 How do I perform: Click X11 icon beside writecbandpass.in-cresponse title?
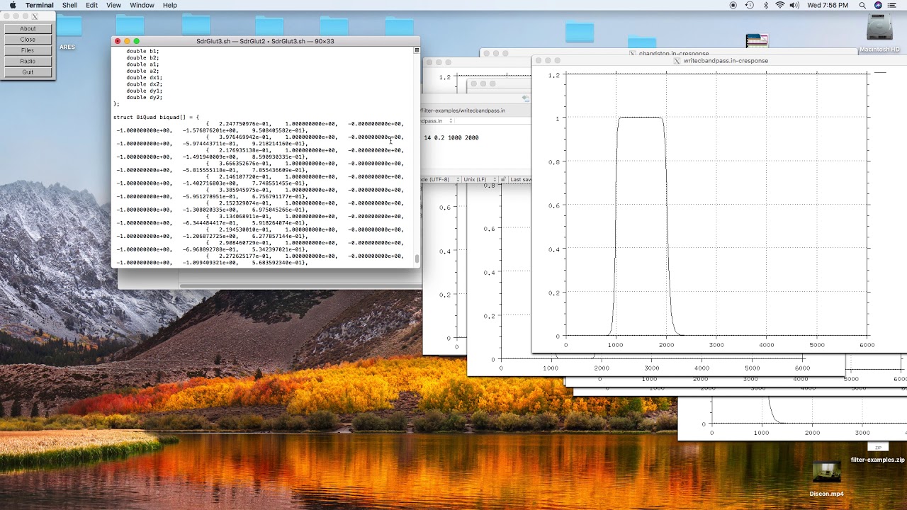click(677, 61)
